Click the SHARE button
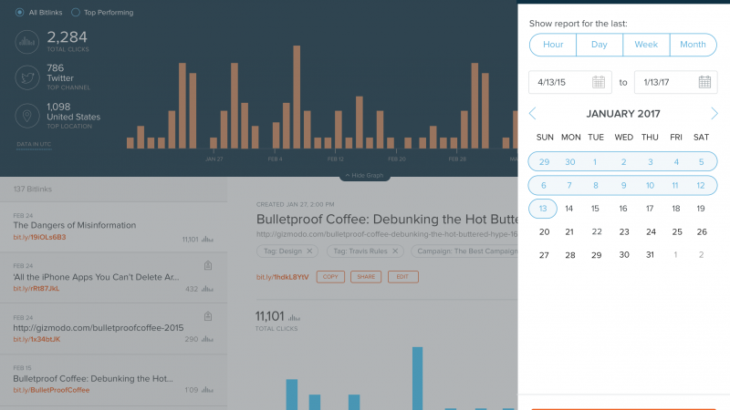Viewport: 730px width, 410px height. 366,277
